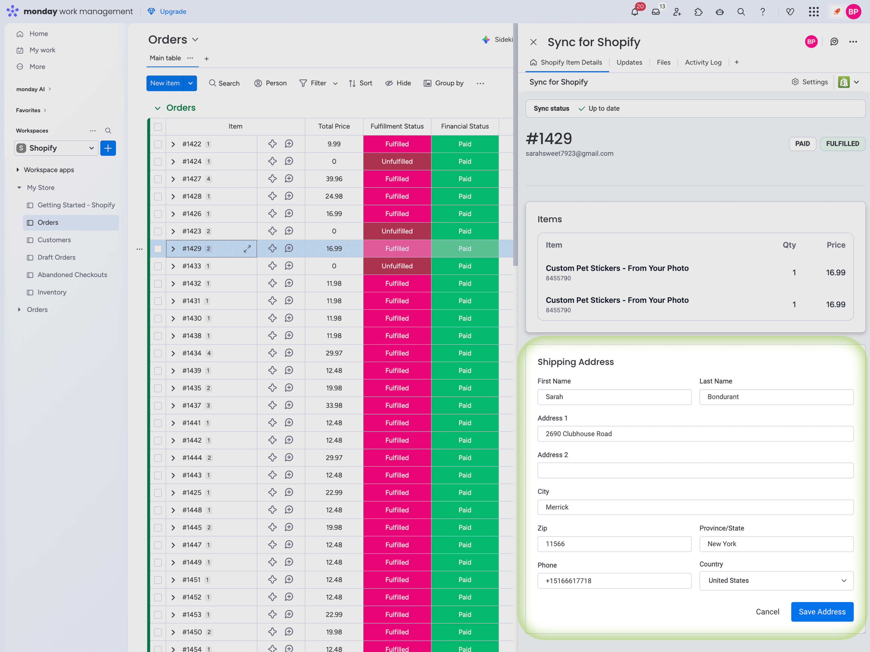This screenshot has height=652, width=870.
Task: Open the Updates tab
Action: 629,62
